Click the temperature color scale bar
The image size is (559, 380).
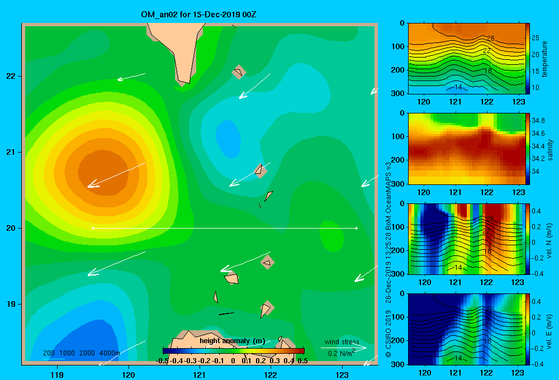[x=528, y=59]
